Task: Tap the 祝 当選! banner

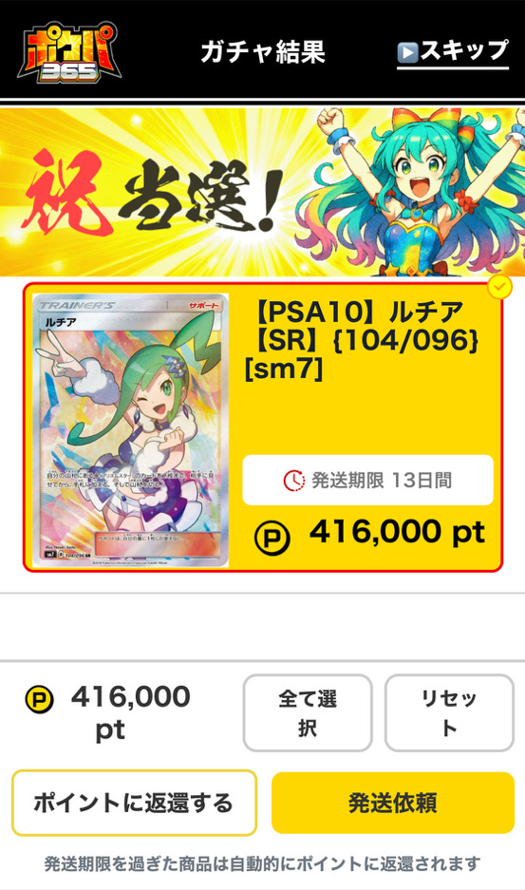Action: click(262, 192)
